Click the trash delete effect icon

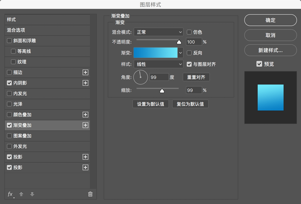coord(90,194)
